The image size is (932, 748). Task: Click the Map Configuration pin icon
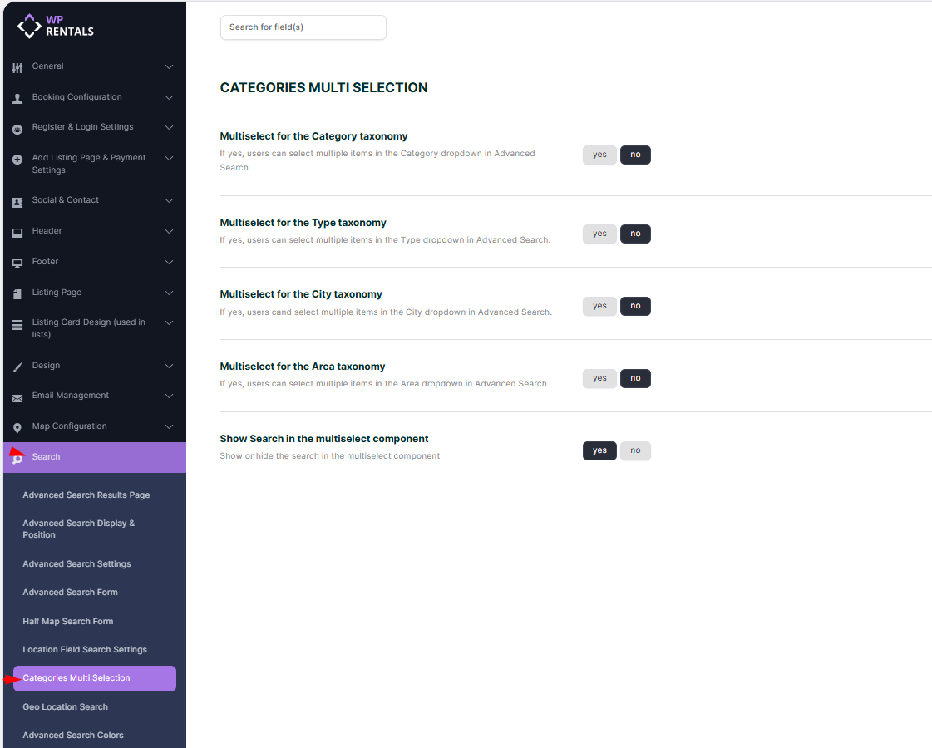point(17,427)
